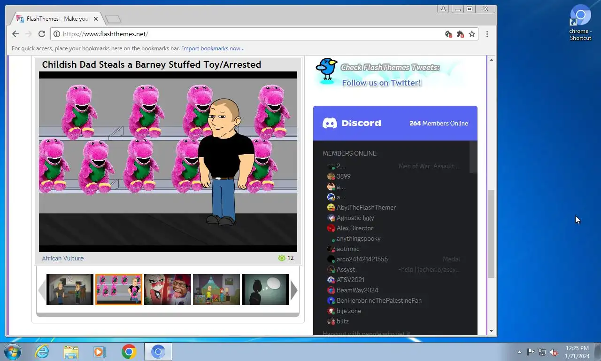This screenshot has width=601, height=361.
Task: Click the browser forward arrow
Action: pos(29,34)
